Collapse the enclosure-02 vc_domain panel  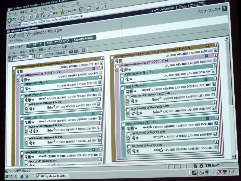point(207,46)
